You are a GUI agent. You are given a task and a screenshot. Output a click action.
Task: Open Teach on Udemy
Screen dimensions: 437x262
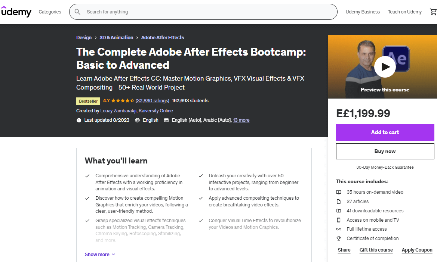(x=404, y=12)
